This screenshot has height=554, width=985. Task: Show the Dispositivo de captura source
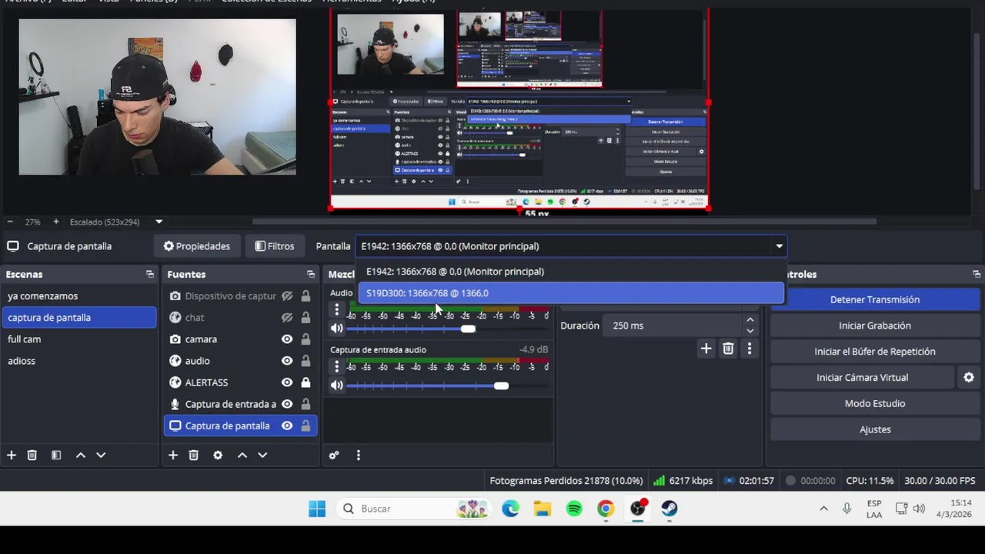click(287, 295)
